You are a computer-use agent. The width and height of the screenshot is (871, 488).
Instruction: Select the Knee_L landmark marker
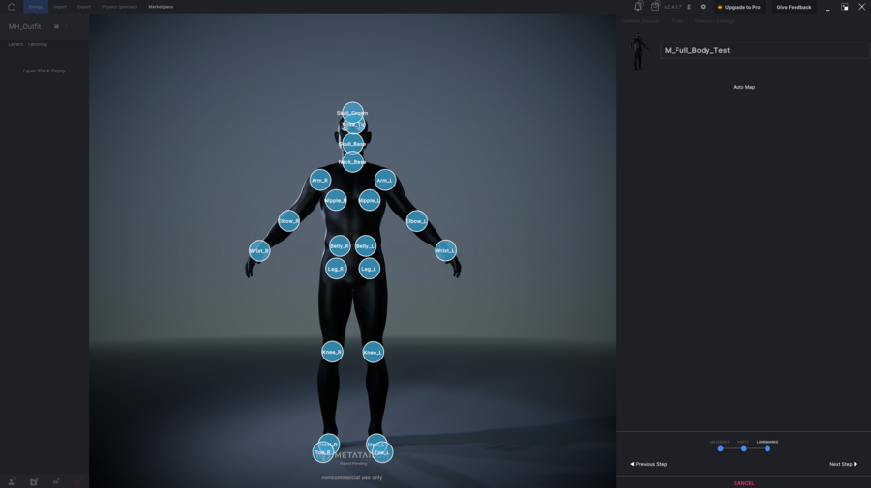pos(373,353)
